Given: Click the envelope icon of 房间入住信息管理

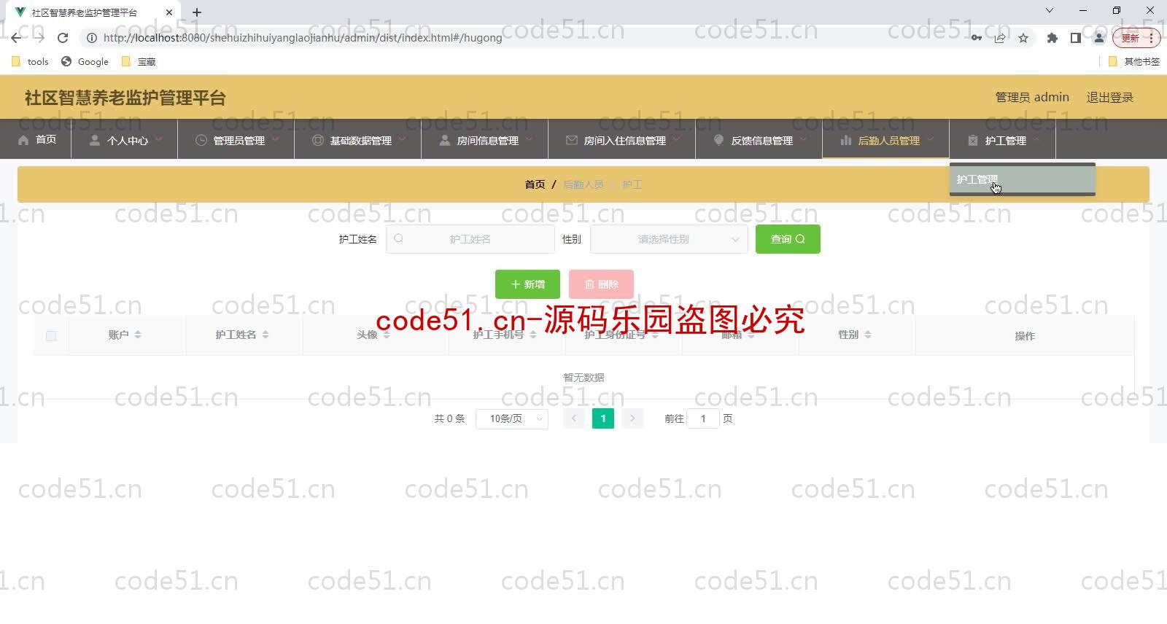Looking at the screenshot, I should pos(571,140).
